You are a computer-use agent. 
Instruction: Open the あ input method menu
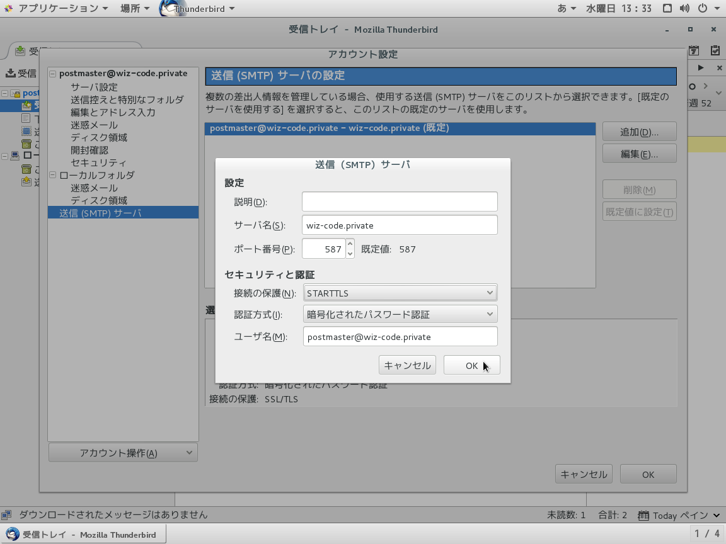(567, 8)
